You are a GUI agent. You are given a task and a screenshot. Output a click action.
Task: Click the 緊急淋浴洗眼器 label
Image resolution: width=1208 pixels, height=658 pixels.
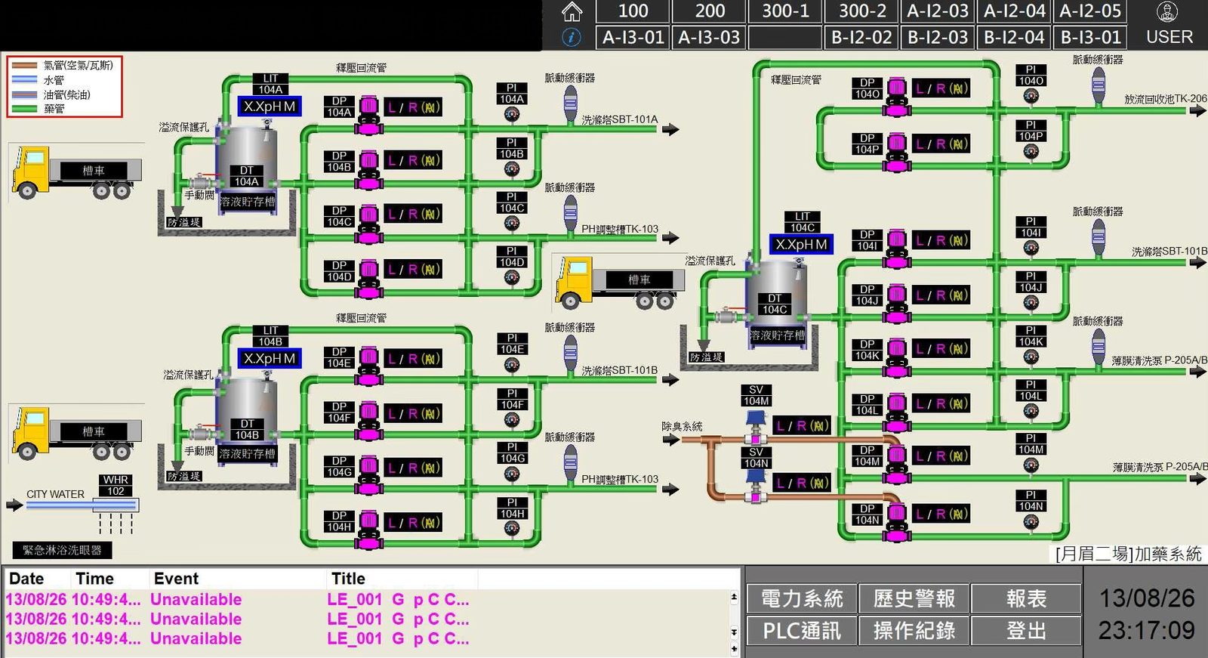coord(62,550)
